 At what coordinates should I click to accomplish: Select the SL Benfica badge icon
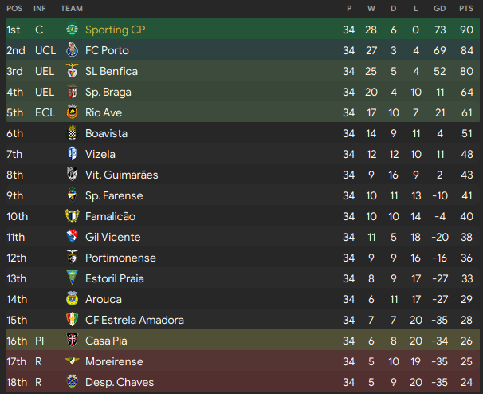[73, 71]
